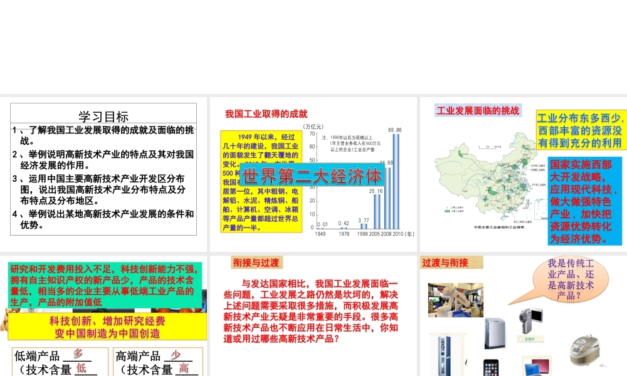The image size is (627, 376).
Task: Select the green 研究和开发费用投入不足 text box
Action: click(105, 285)
